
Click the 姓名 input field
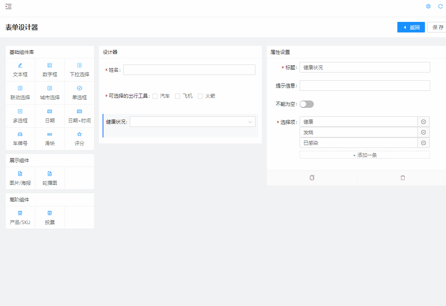point(189,70)
